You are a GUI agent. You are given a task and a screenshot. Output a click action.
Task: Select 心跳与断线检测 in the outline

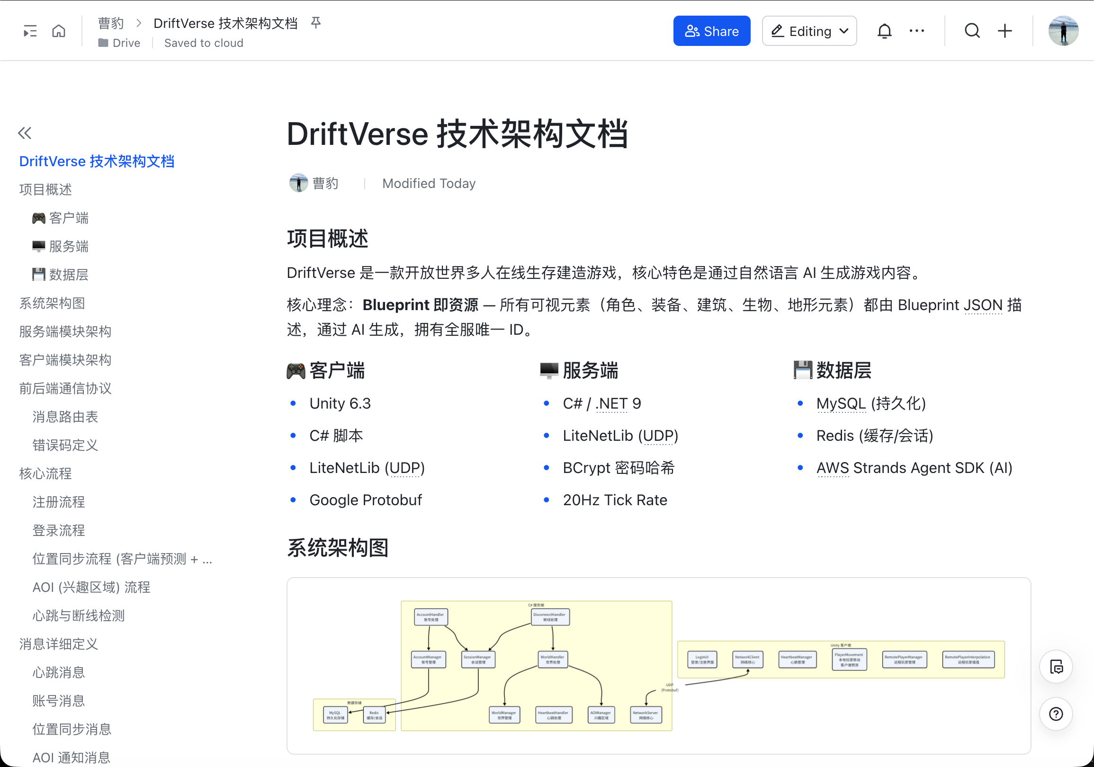click(x=78, y=615)
